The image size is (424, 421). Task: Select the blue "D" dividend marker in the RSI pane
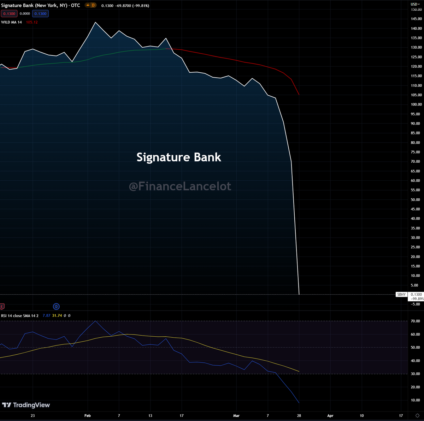point(56,307)
